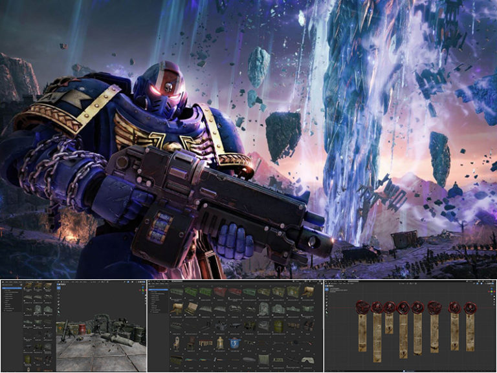Choose the tall stone relief asset thumbnail
This screenshot has height=373, width=497.
[x=264, y=308]
